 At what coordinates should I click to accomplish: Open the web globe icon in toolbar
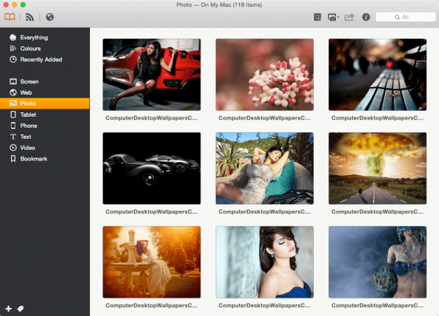(50, 17)
